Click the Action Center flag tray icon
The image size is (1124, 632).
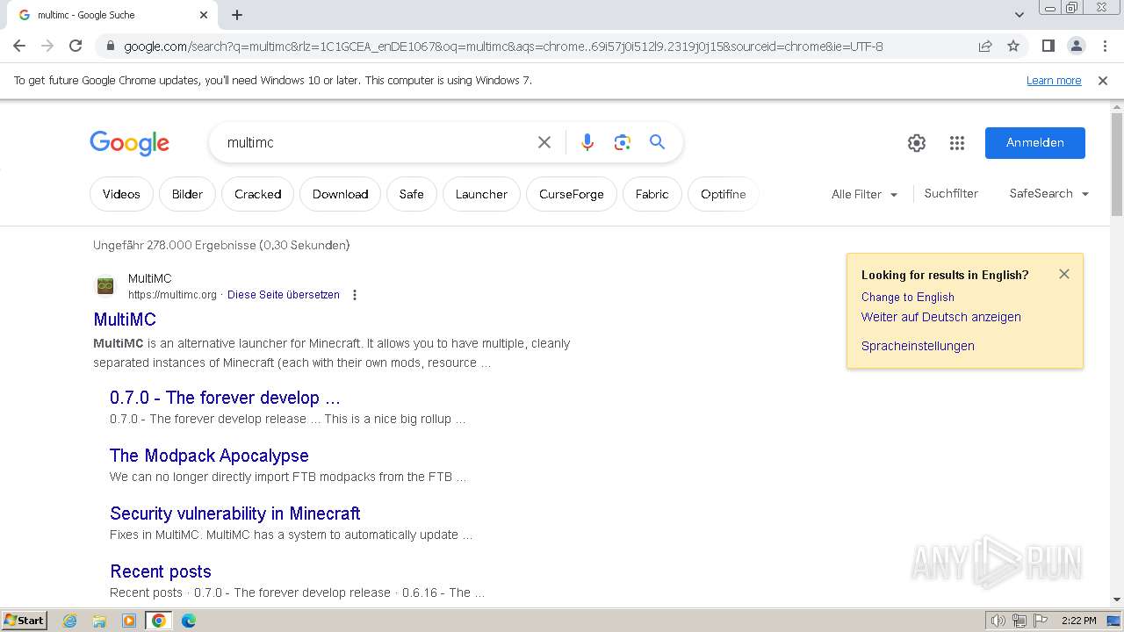(1041, 621)
